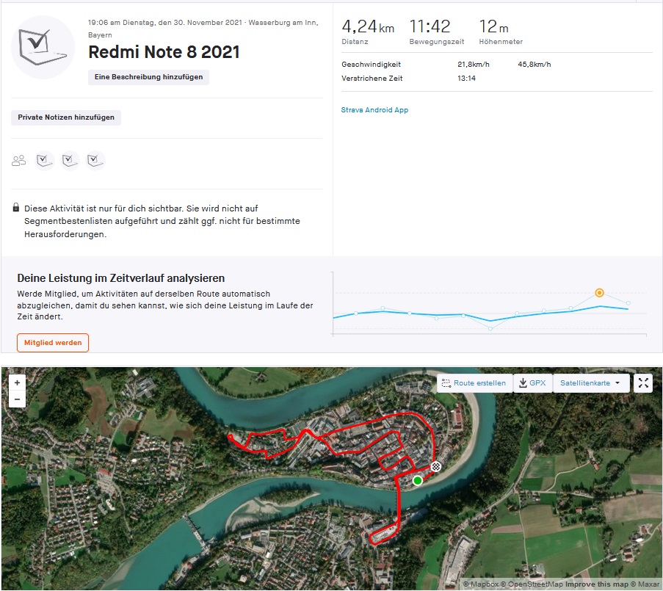Click the activity title Redmi Note 8 2021
This screenshot has width=663, height=591.
164,52
